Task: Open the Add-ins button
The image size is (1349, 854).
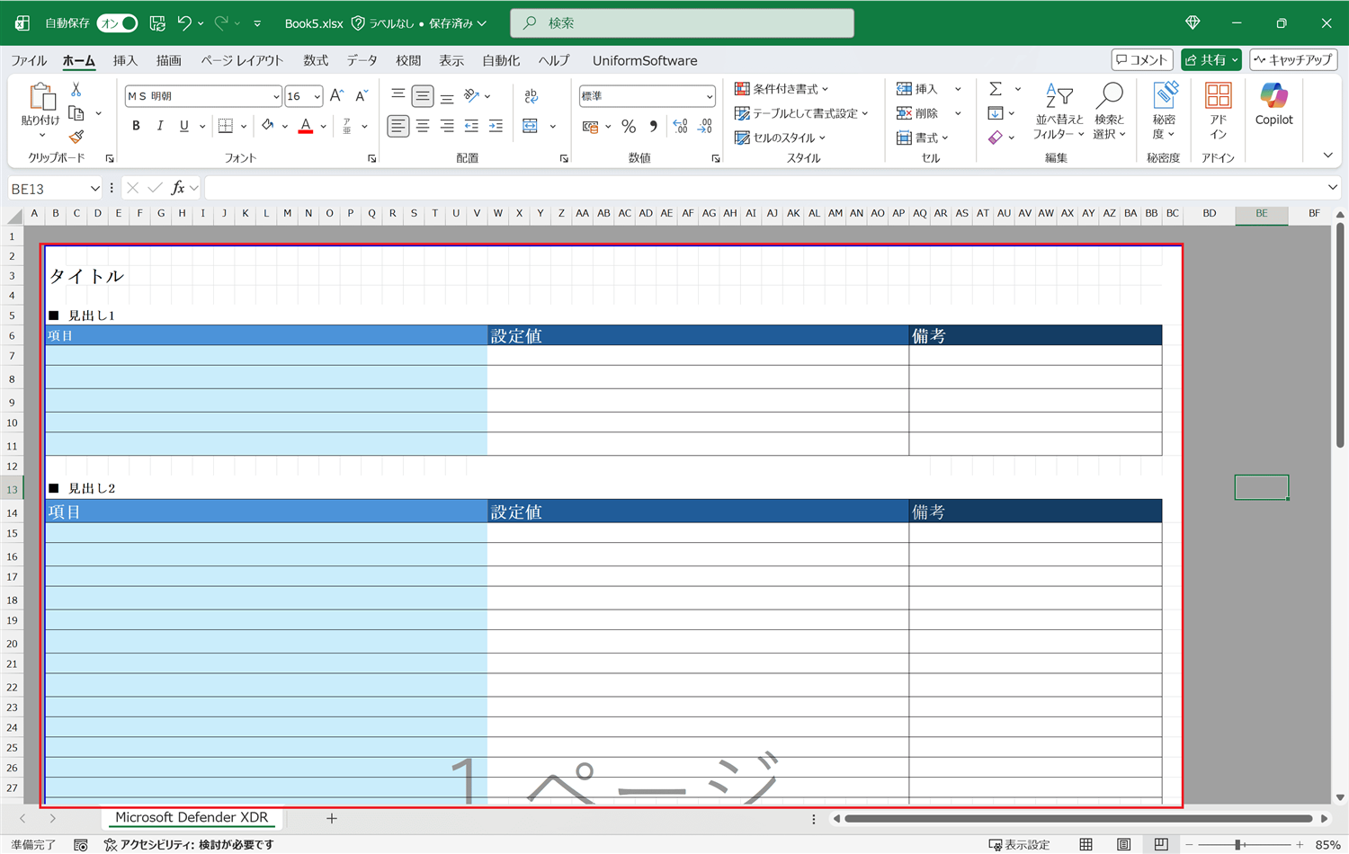Action: click(x=1218, y=111)
